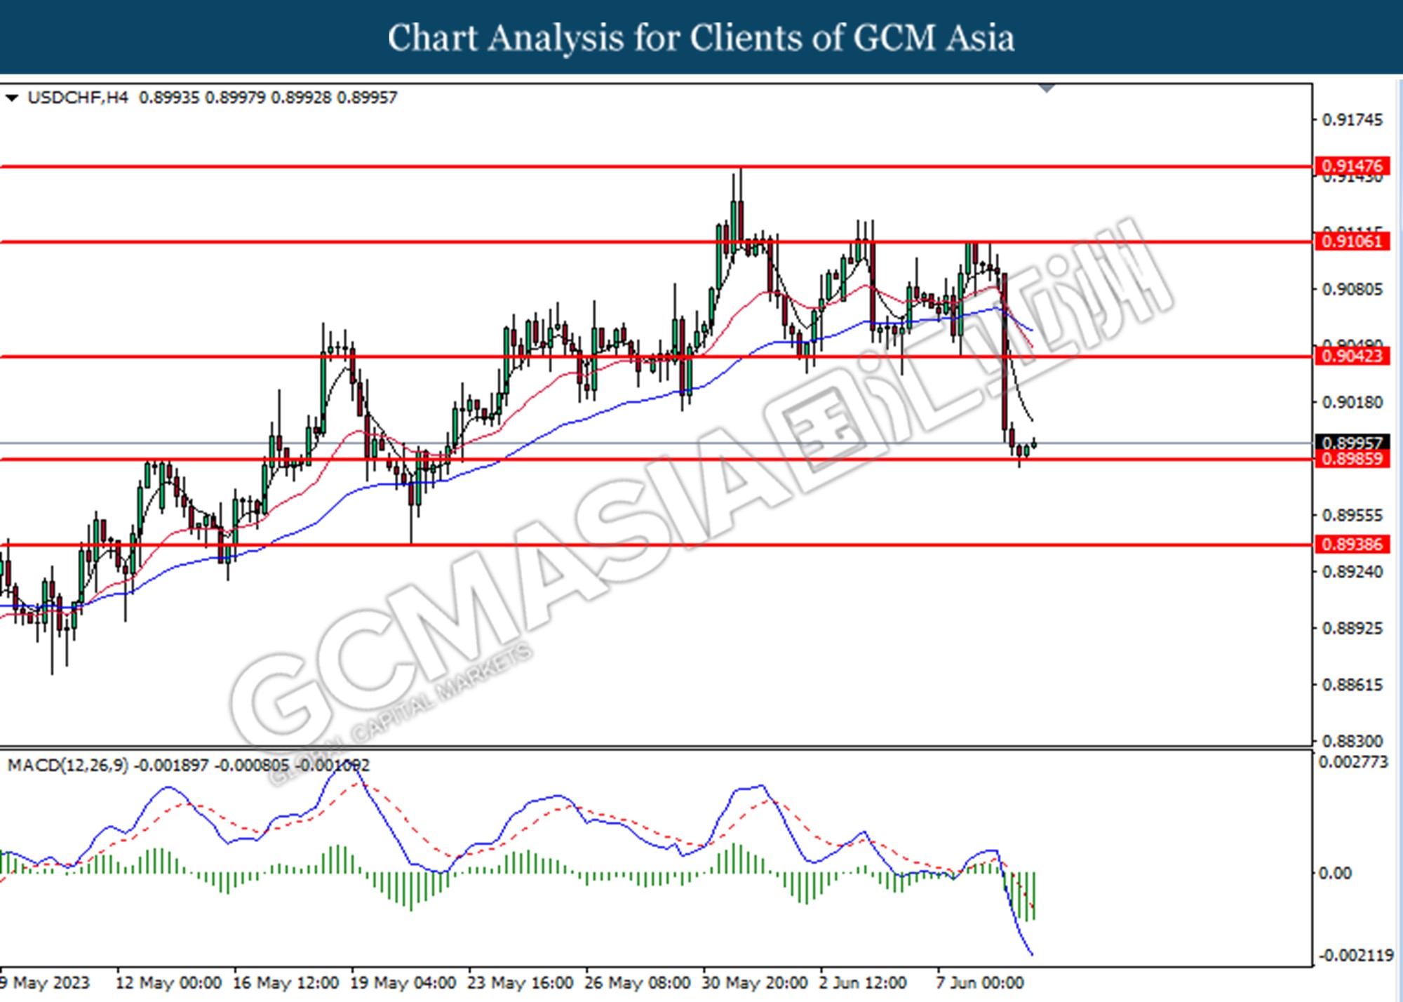
Task: Select the 0.91061 price level label
Action: (1352, 241)
